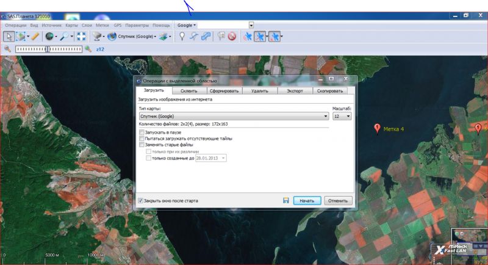The width and height of the screenshot is (488, 265).
Task: Add a new path with curve icon
Action: [193, 37]
